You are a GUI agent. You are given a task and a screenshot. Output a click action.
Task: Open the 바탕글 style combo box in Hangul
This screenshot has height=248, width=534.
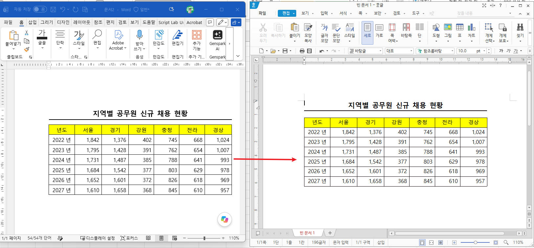(x=365, y=51)
